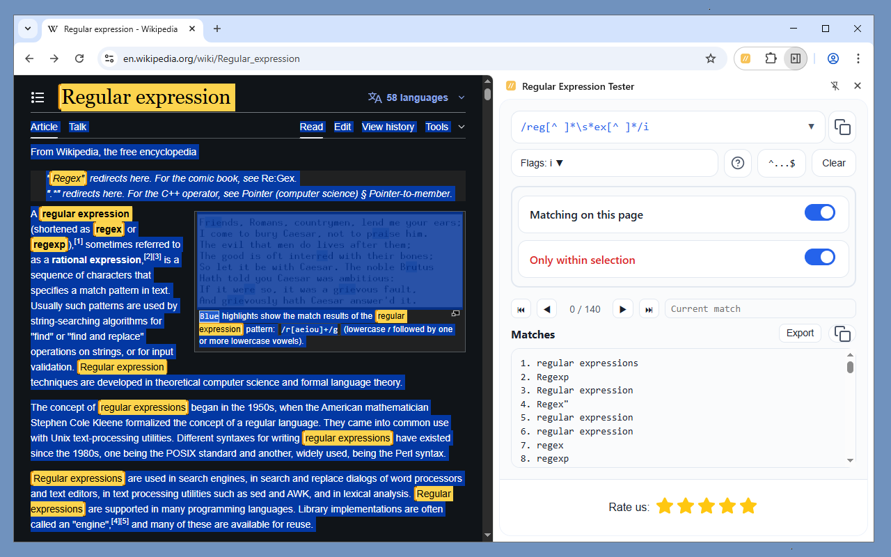
Task: Go forward in browser history
Action: point(54,58)
